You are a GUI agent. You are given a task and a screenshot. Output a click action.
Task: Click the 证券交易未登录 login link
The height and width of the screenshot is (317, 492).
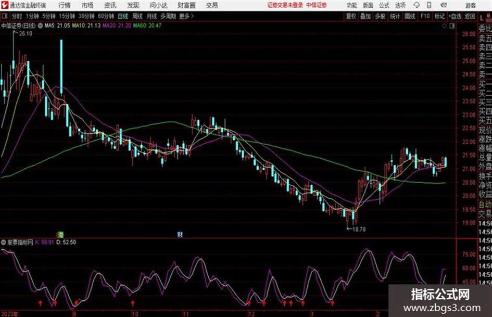click(285, 5)
